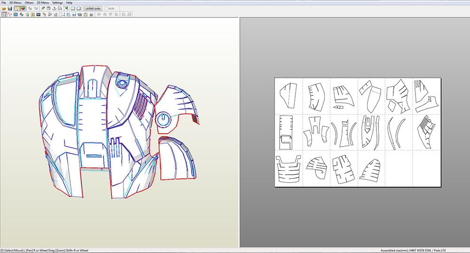
Task: Open the Help menu
Action: (x=69, y=3)
